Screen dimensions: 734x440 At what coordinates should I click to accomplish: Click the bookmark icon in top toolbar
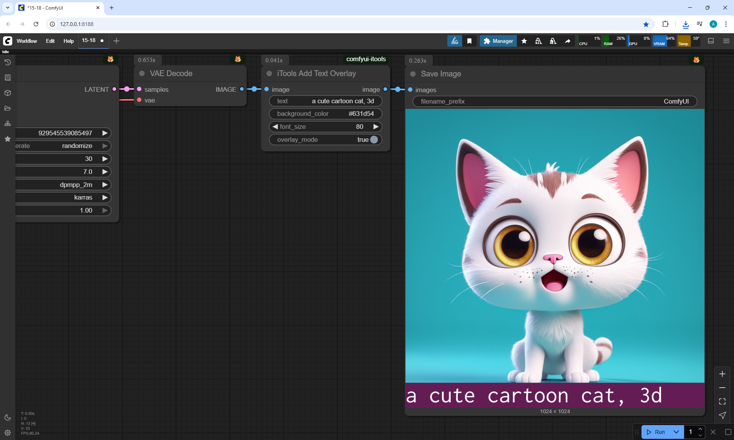tap(469, 41)
